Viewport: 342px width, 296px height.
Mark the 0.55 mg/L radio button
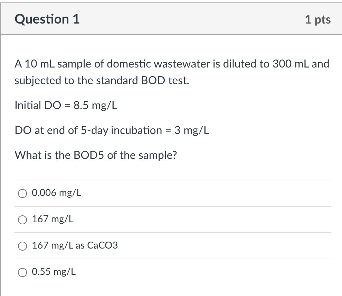[x=22, y=272]
